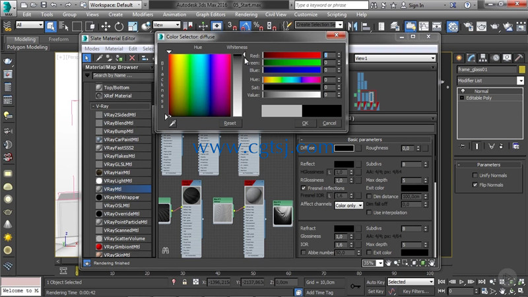Open the Mirror tool
Image resolution: width=528 pixels, height=297 pixels.
(x=352, y=26)
